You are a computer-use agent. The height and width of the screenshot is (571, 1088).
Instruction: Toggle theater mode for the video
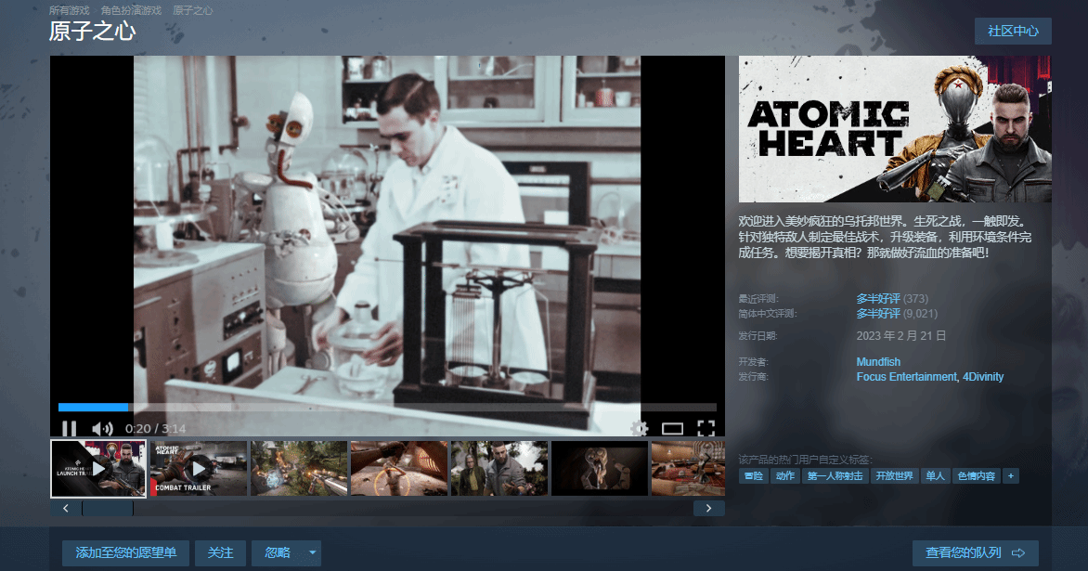[x=672, y=428]
